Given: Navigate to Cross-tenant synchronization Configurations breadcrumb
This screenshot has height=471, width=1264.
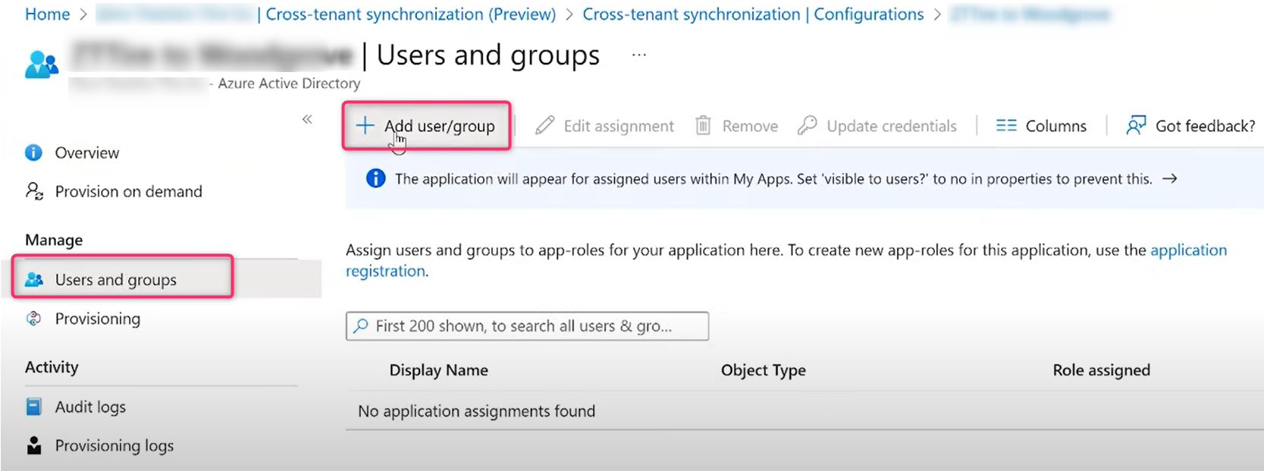Looking at the screenshot, I should [752, 14].
